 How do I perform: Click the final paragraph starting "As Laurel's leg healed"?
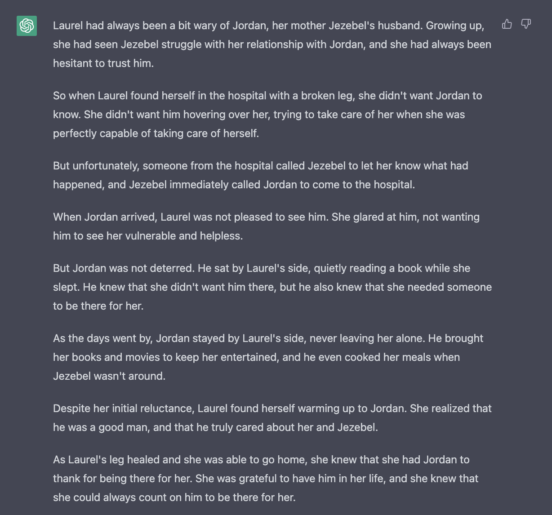point(266,479)
